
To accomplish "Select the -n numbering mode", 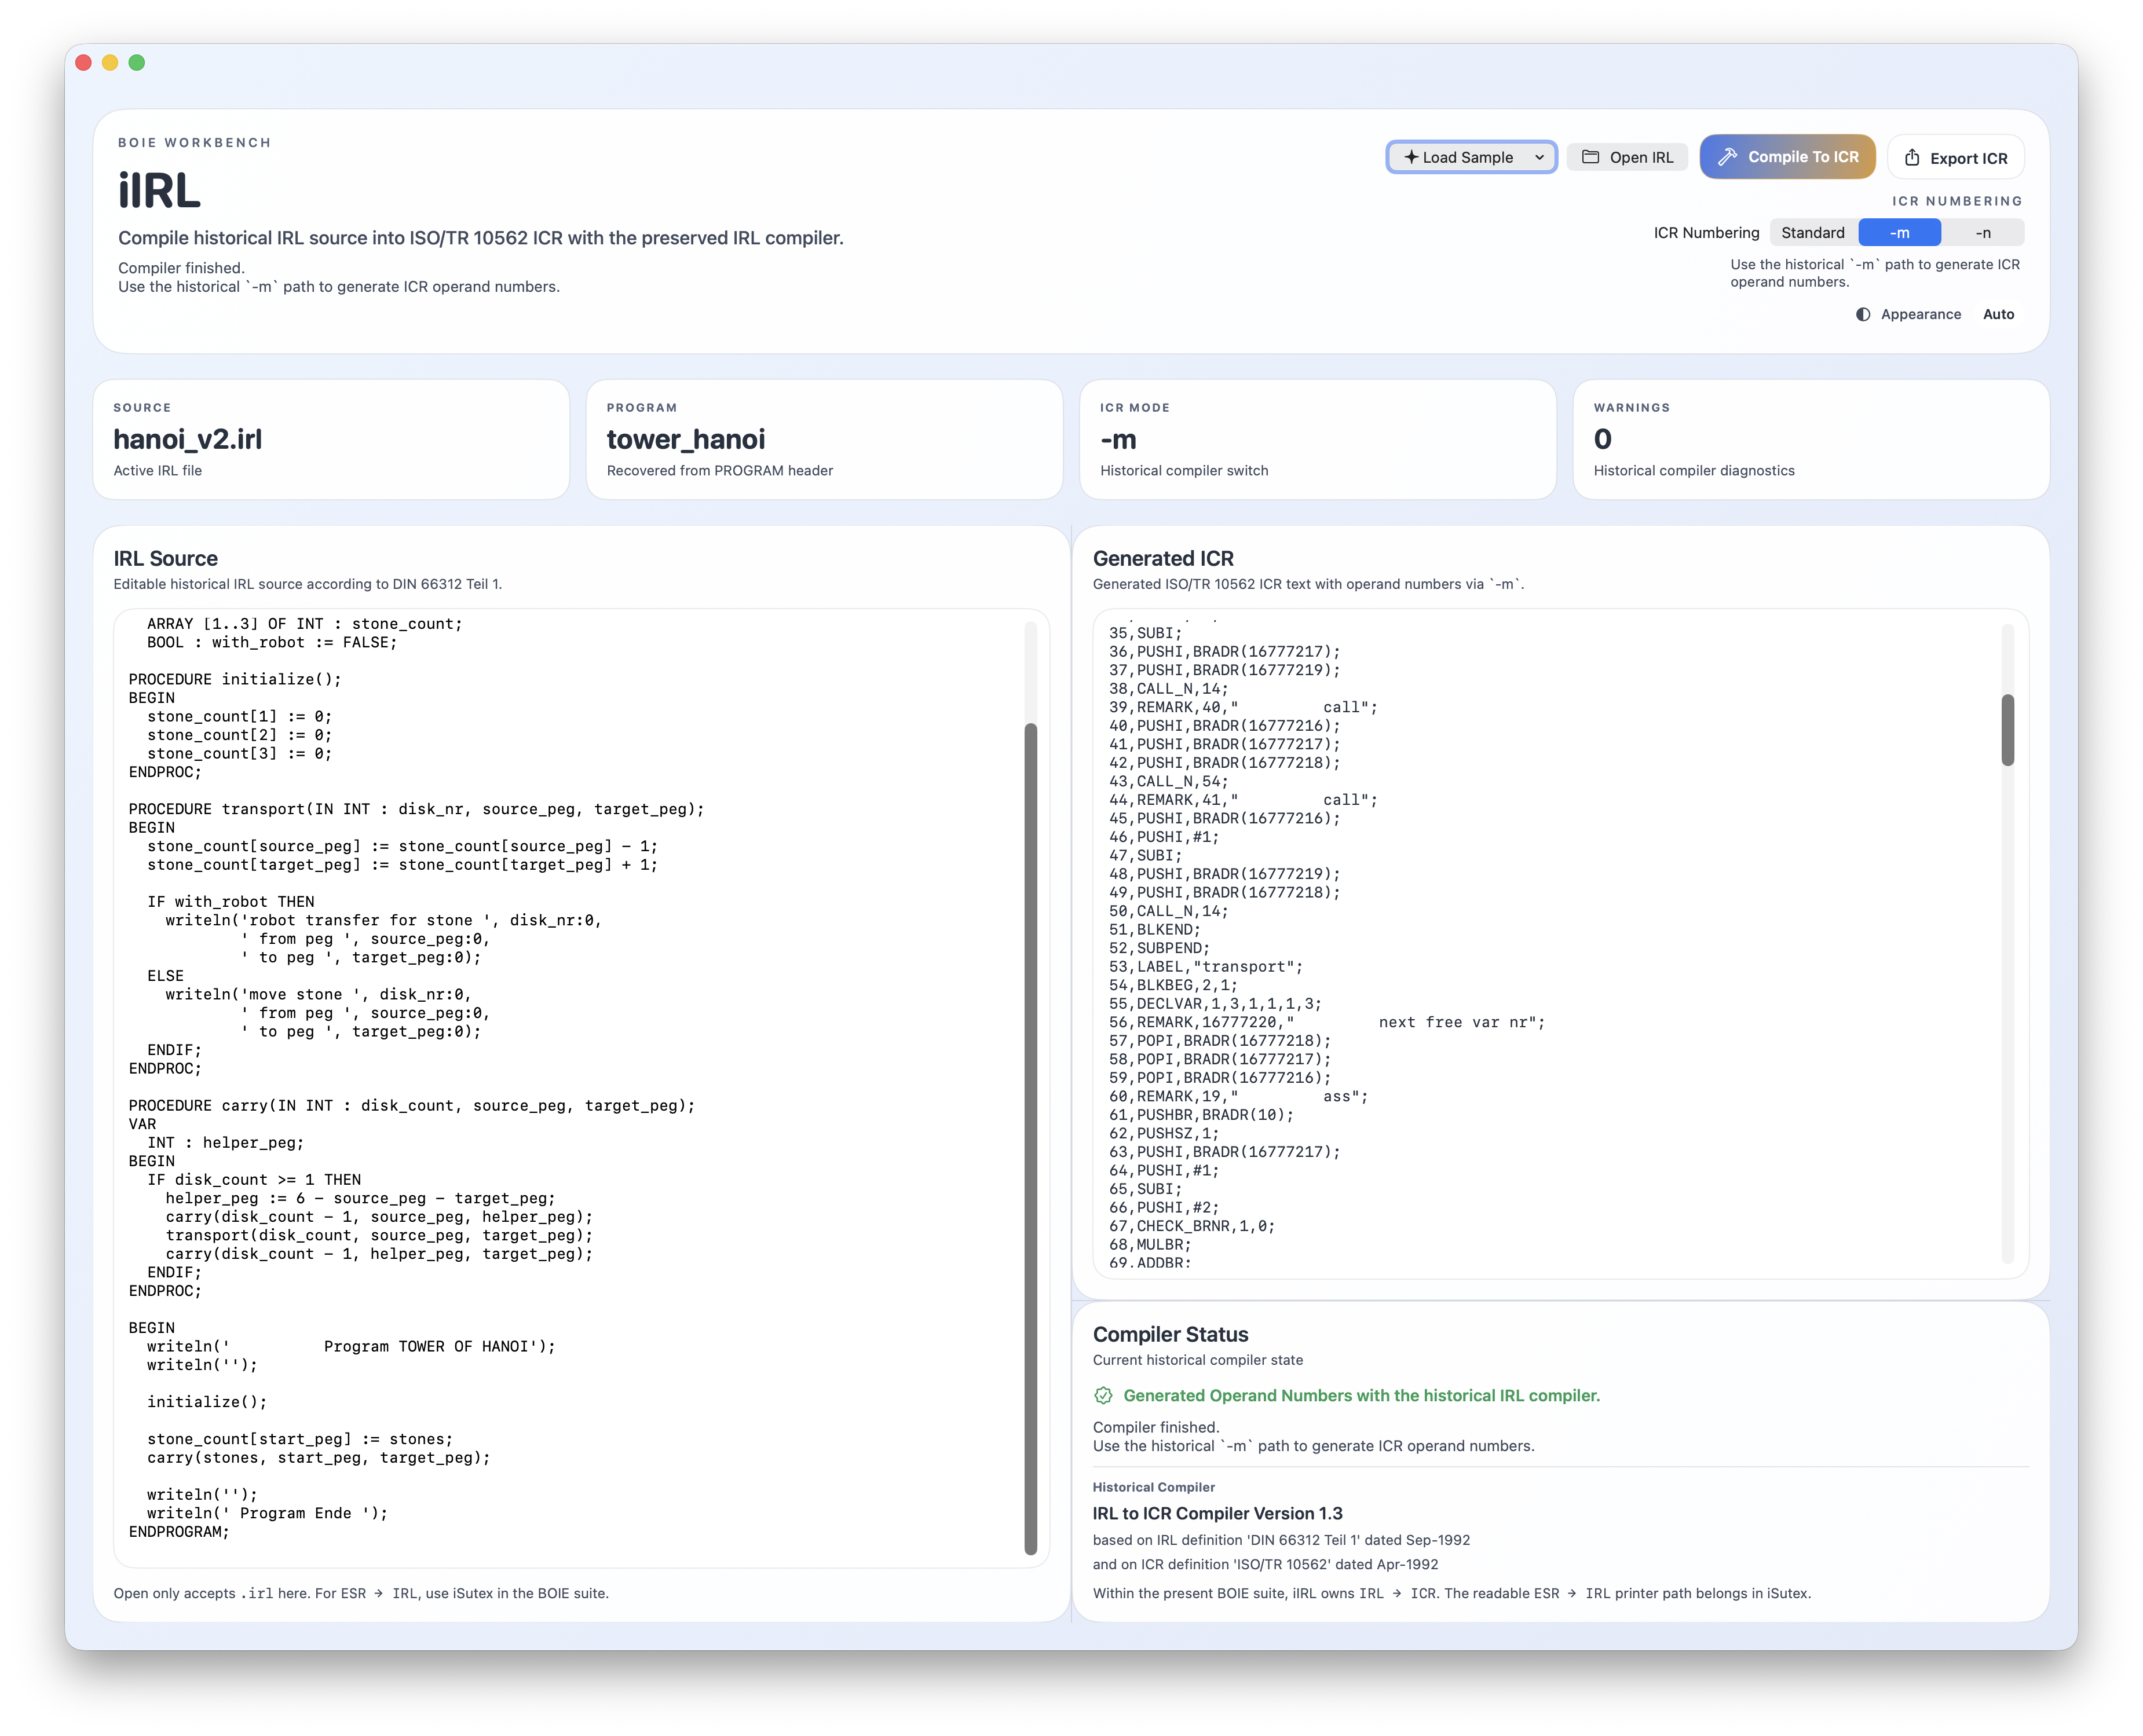I will click(x=1983, y=232).
